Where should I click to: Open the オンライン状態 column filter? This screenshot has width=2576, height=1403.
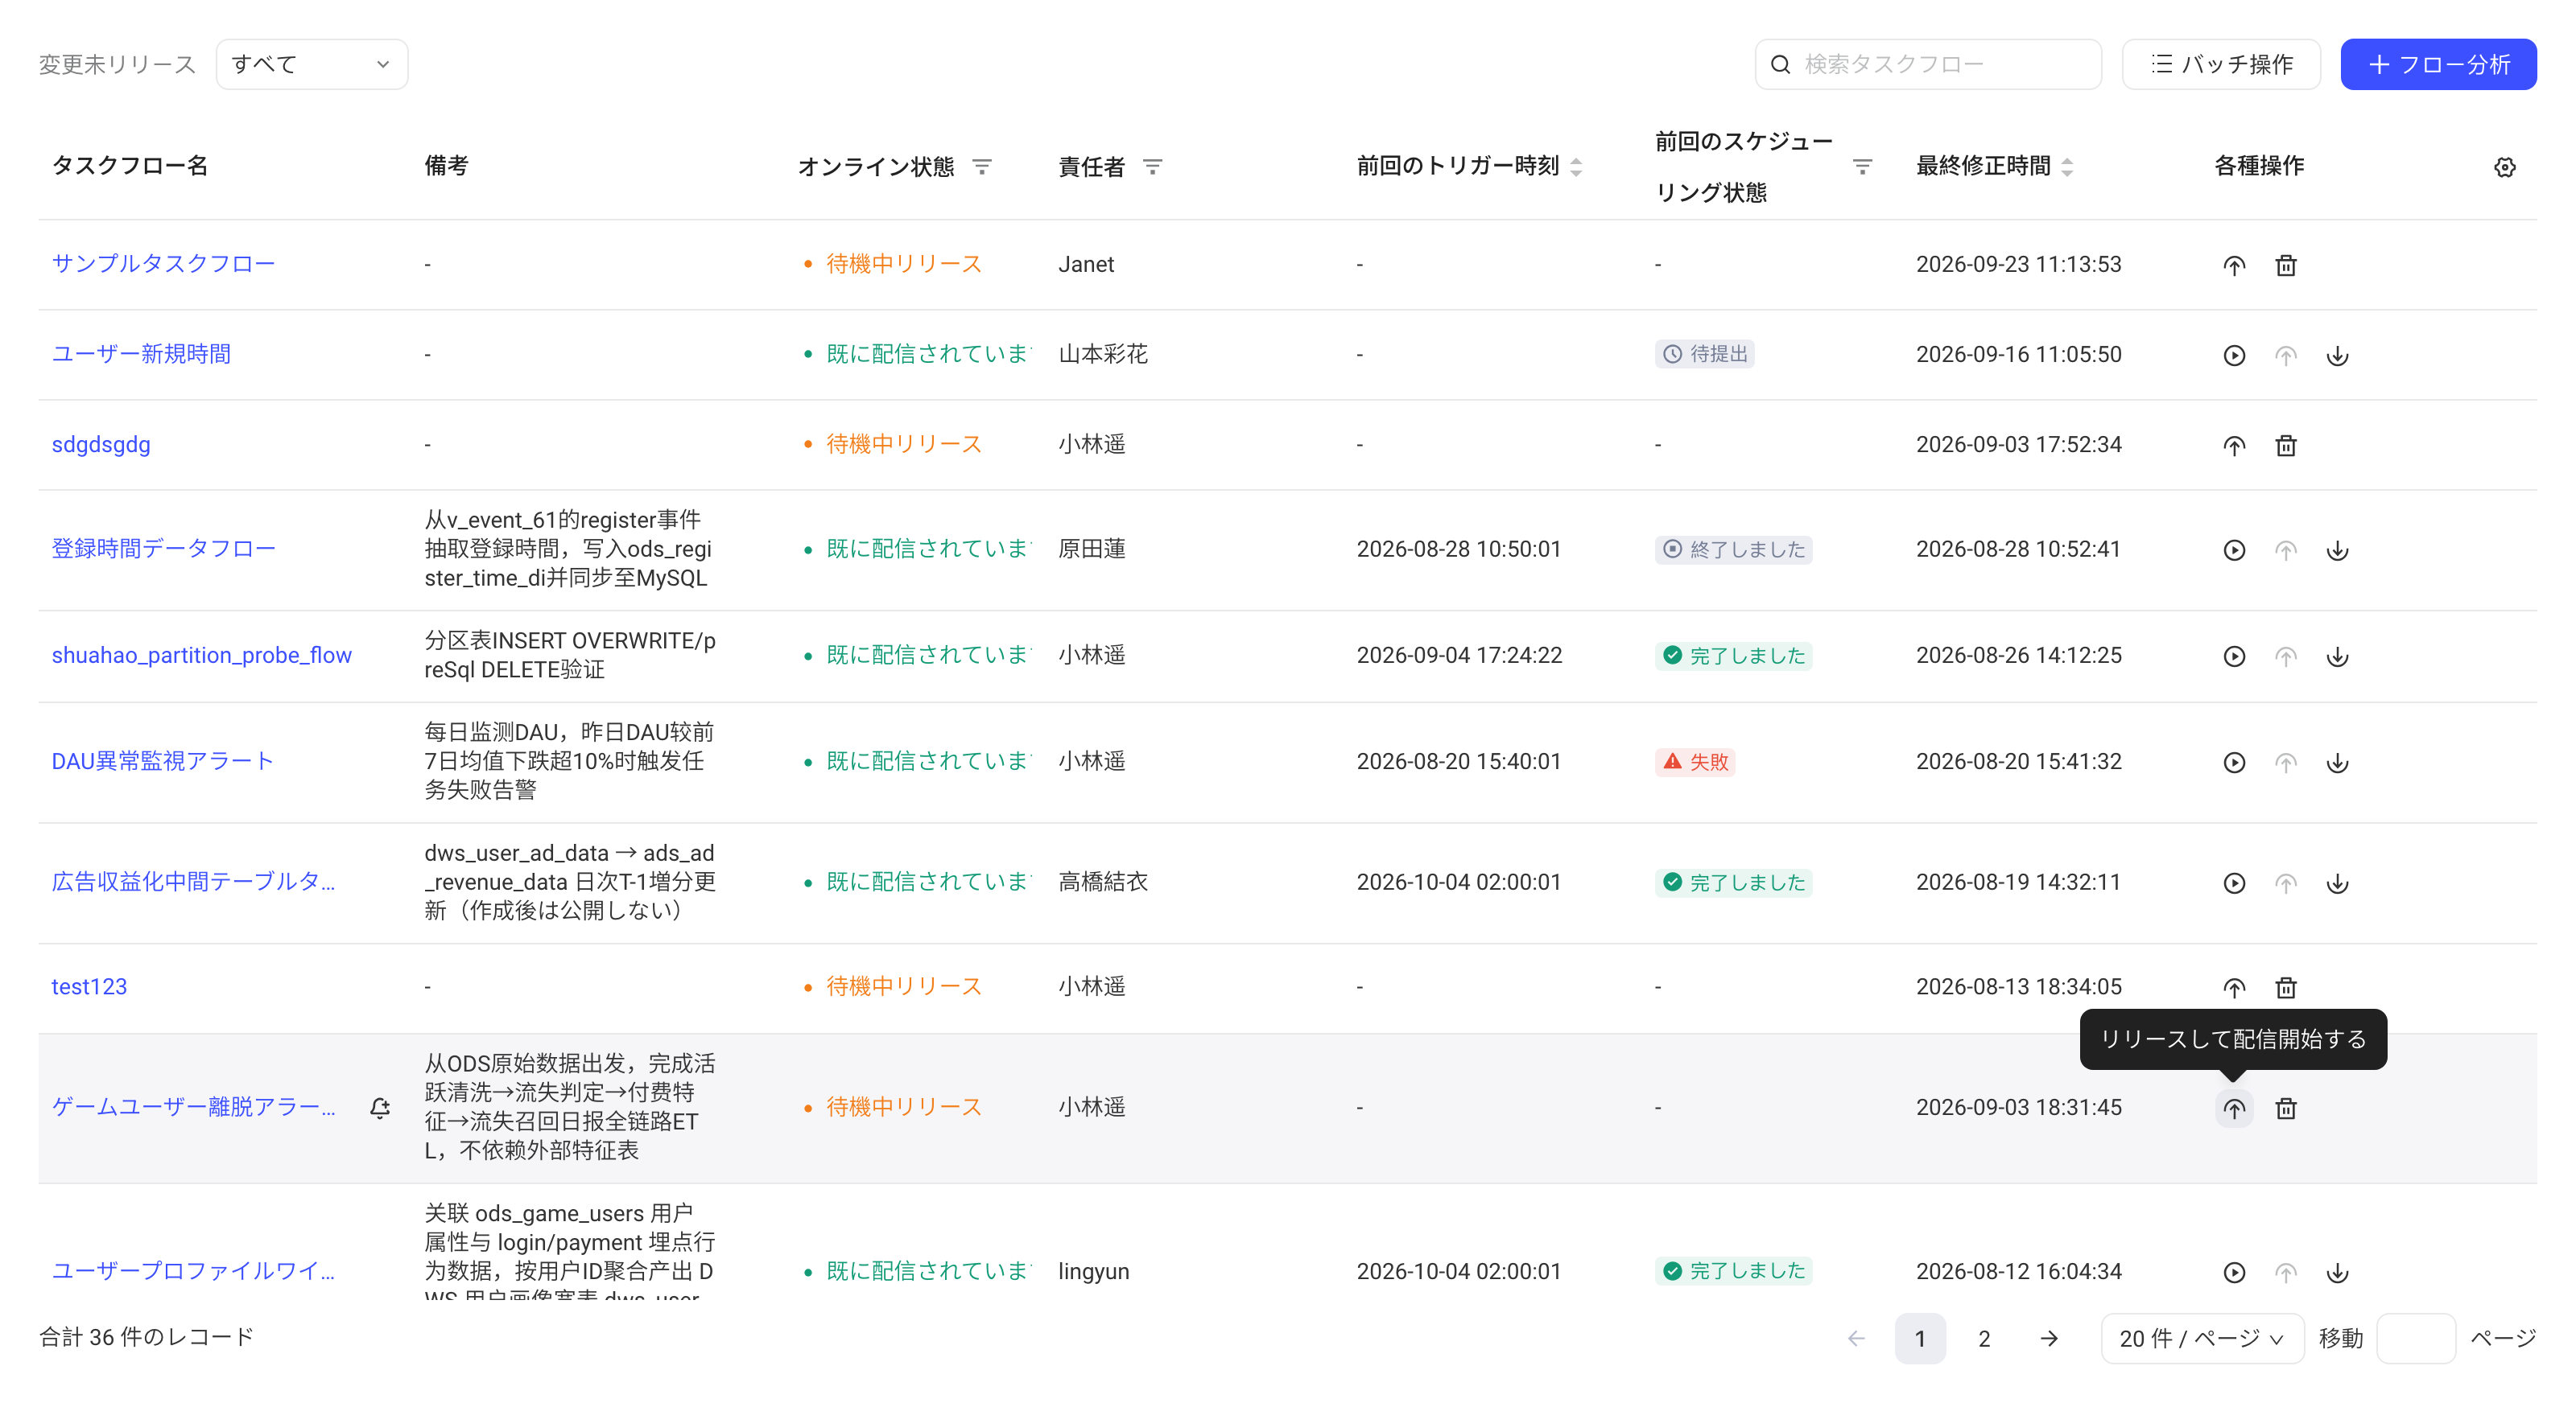point(982,166)
